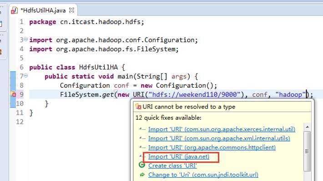Image resolution: width=323 pixels, height=181 pixels.
Task: Click the conf variable declaration on line 8
Action: 121,85
